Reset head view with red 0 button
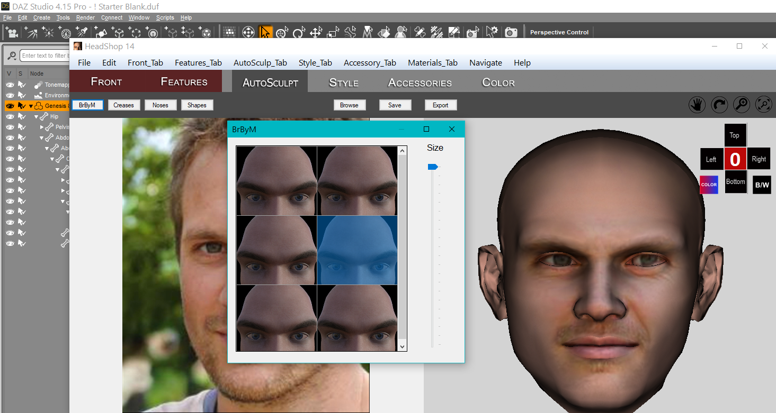 click(735, 159)
